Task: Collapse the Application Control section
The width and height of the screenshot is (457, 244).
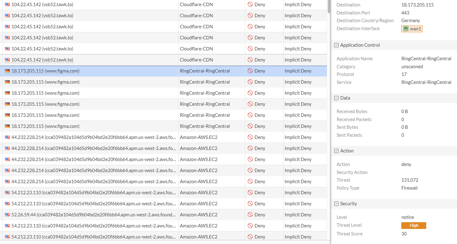Action: pyautogui.click(x=336, y=45)
